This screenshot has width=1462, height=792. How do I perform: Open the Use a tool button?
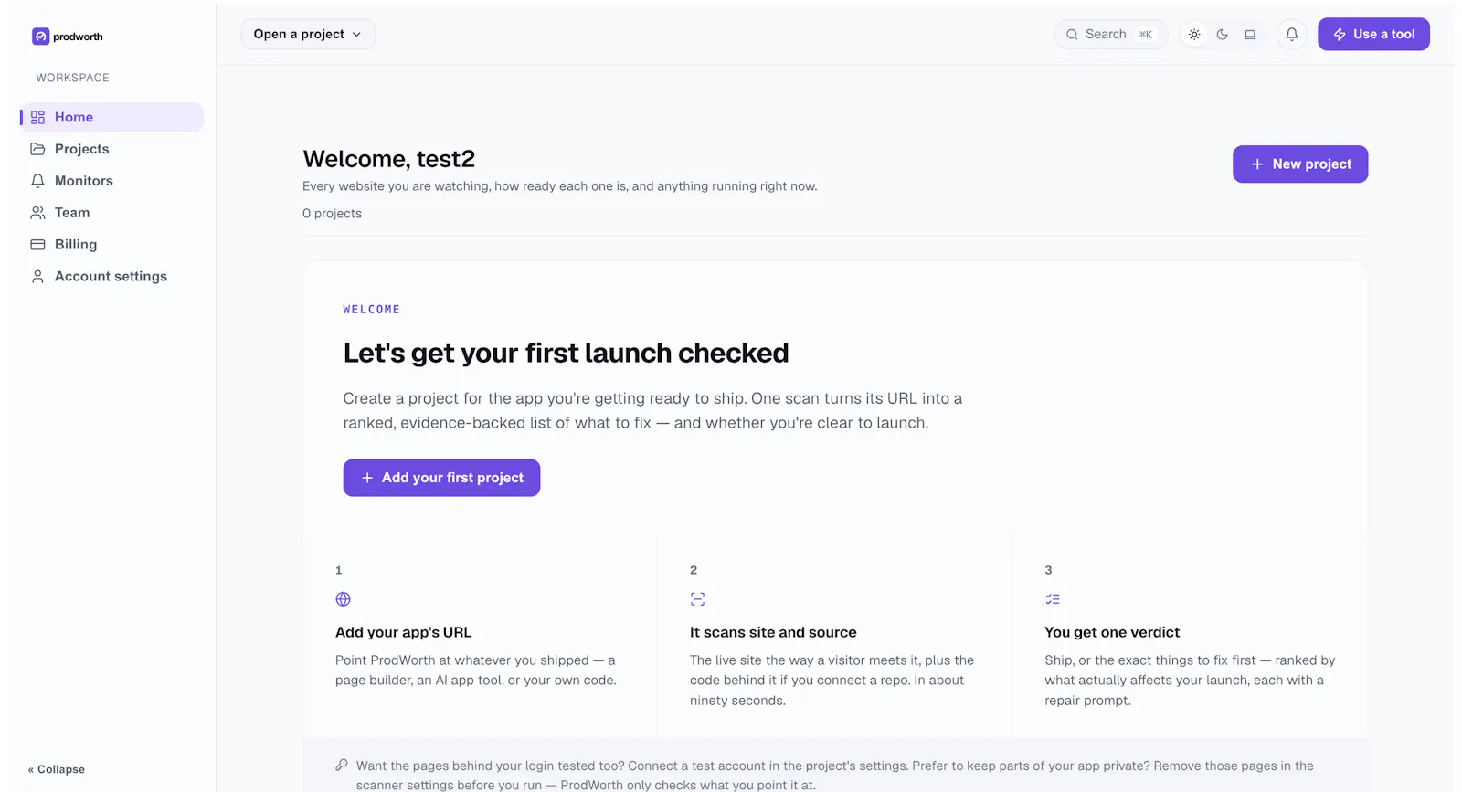pyautogui.click(x=1373, y=34)
